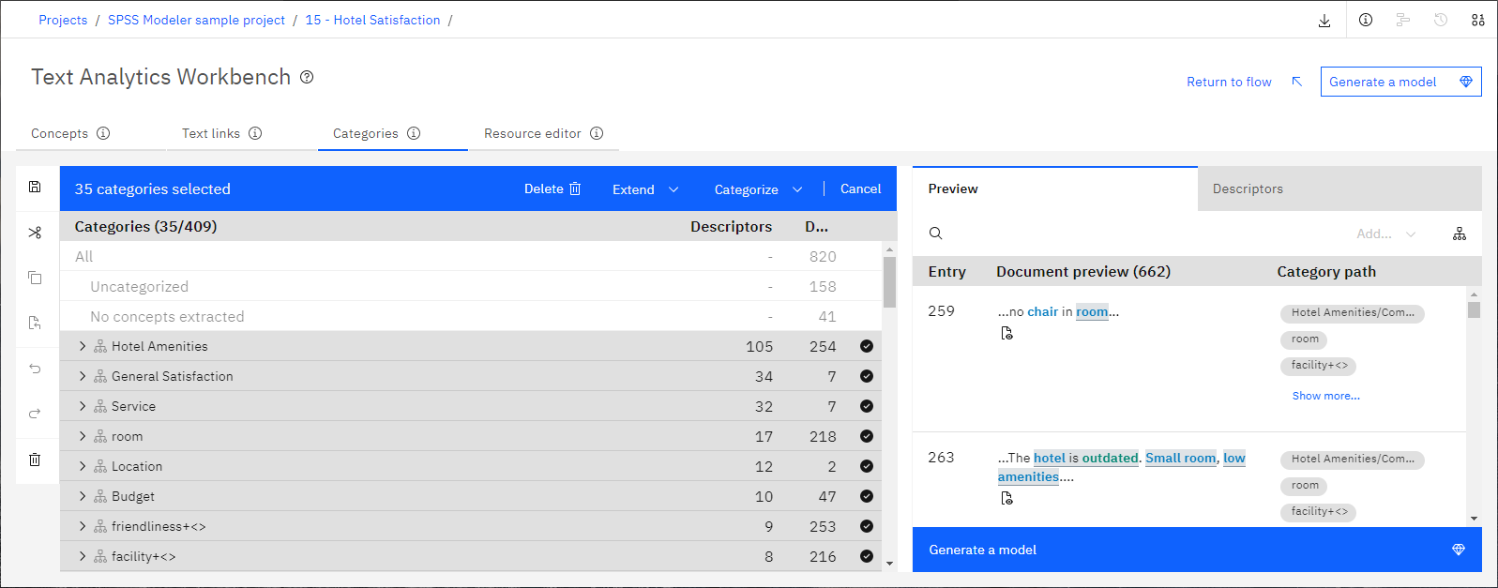The height and width of the screenshot is (588, 1498).
Task: Click the download icon in top bar
Action: (x=1324, y=20)
